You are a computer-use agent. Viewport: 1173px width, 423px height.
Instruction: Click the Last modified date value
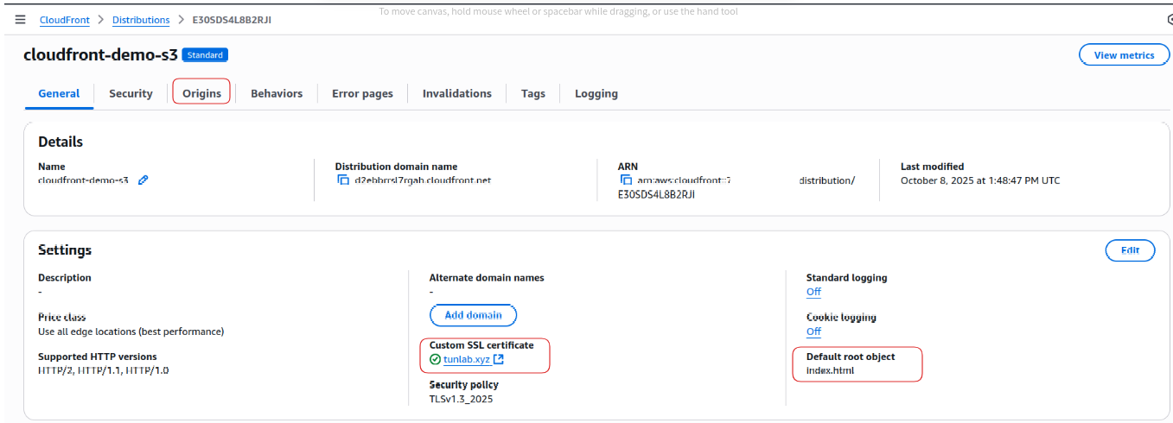[980, 180]
